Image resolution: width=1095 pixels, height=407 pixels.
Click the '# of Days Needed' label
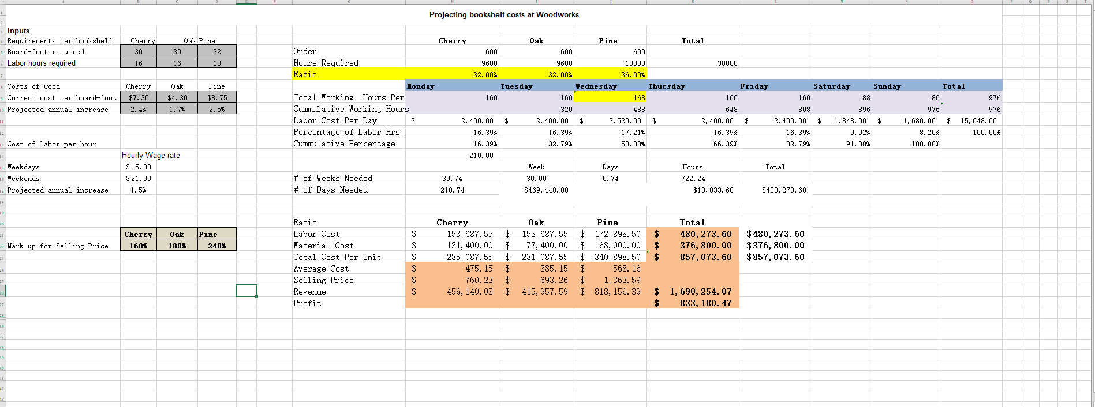pyautogui.click(x=330, y=190)
